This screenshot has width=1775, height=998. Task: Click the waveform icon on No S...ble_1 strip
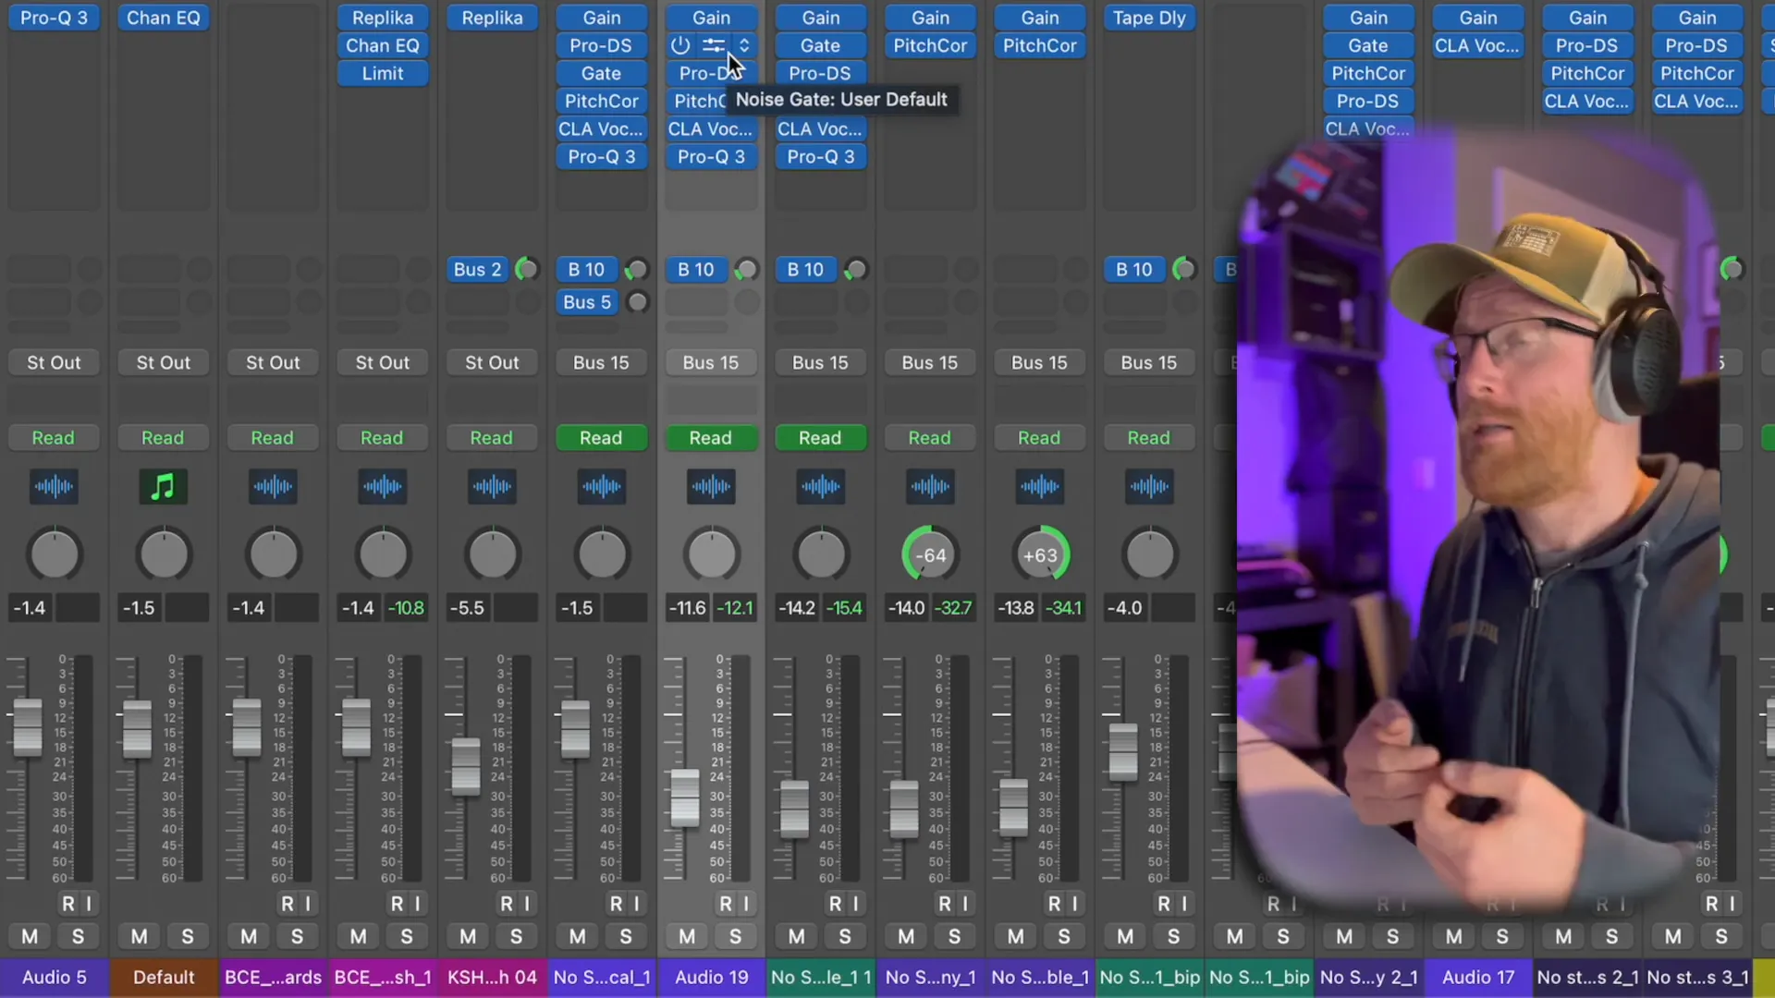click(1039, 486)
